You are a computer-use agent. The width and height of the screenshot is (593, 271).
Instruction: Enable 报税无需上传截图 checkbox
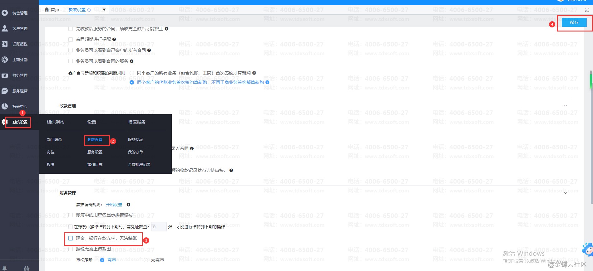71,249
